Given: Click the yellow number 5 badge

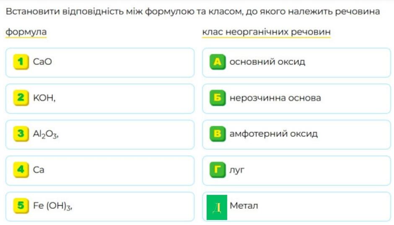Looking at the screenshot, I should 21,206.
